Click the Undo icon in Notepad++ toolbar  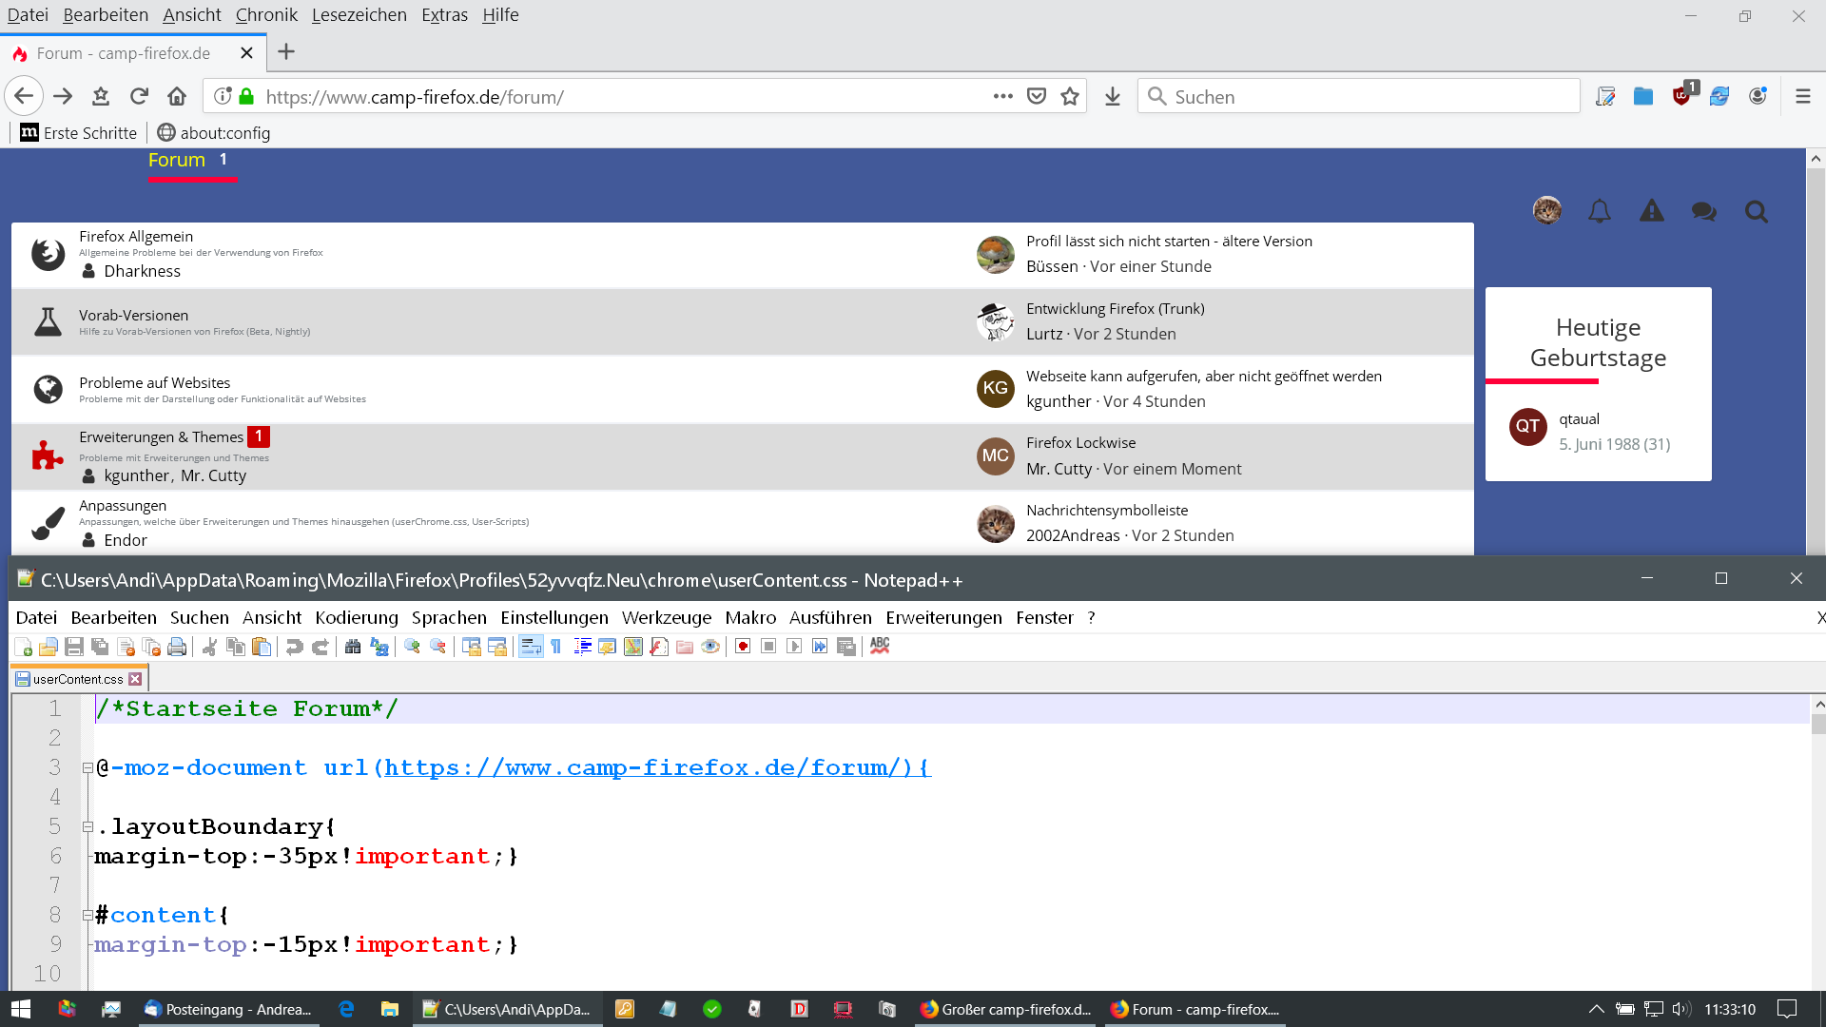pyautogui.click(x=294, y=647)
